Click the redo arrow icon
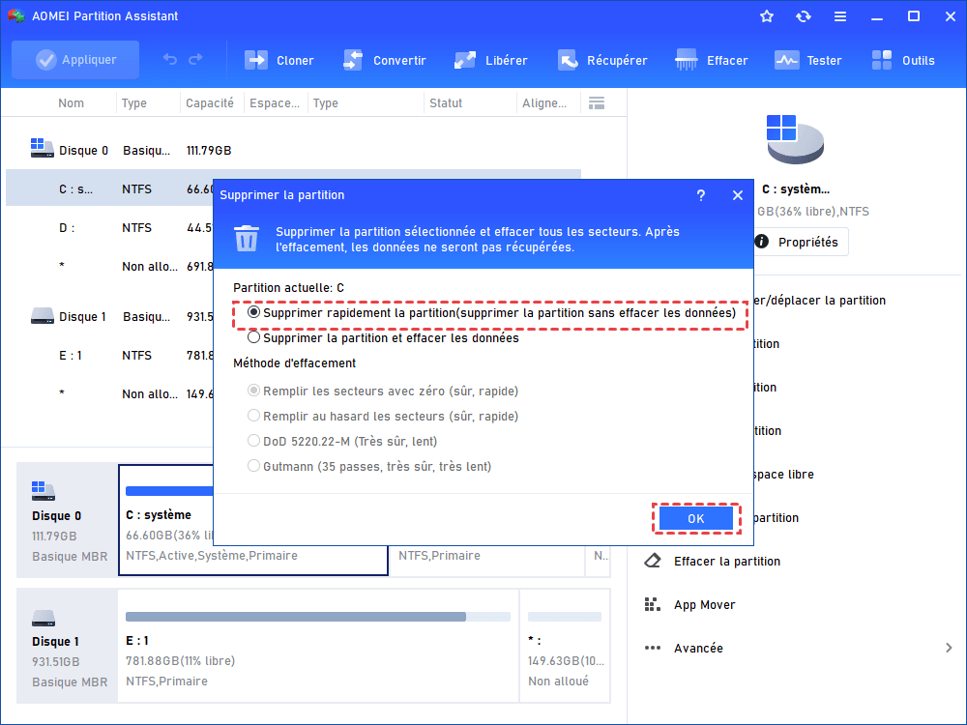 pos(195,60)
